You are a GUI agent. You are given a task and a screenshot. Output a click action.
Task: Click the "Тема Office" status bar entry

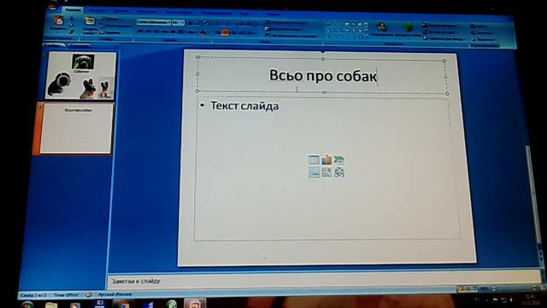point(67,295)
